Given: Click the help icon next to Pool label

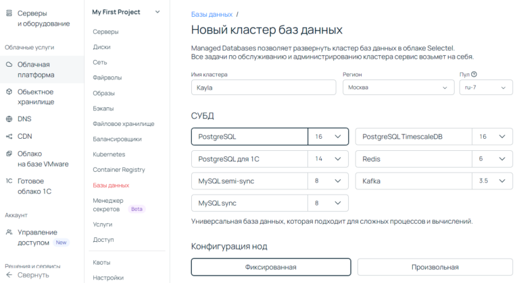Looking at the screenshot, I should click(x=474, y=75).
